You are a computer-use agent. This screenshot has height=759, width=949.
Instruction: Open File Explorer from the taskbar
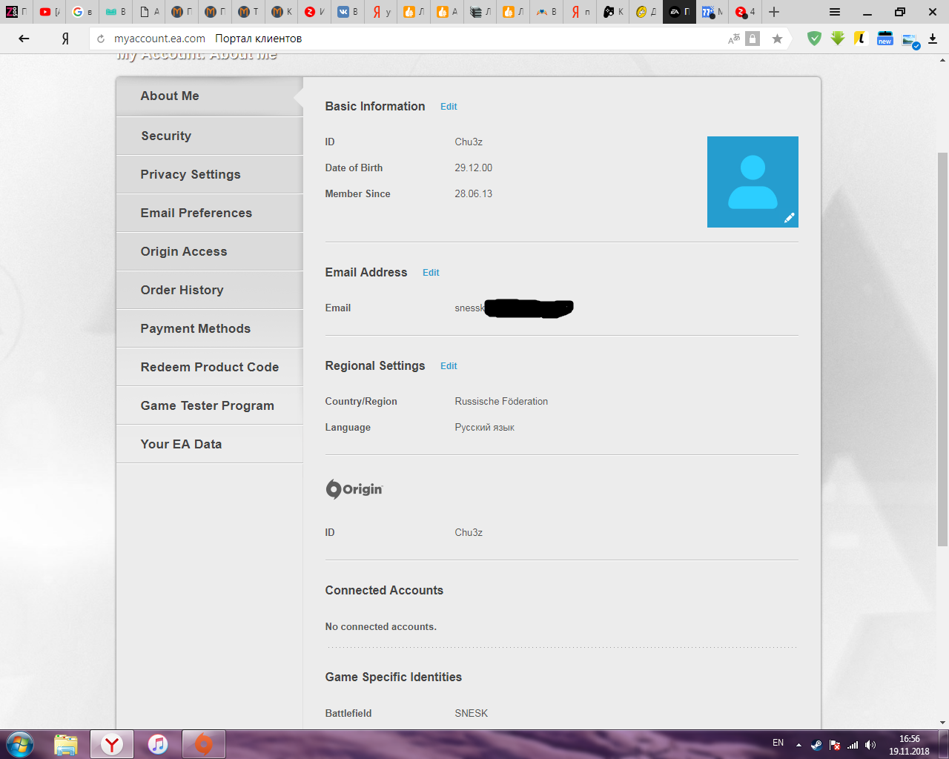point(66,744)
